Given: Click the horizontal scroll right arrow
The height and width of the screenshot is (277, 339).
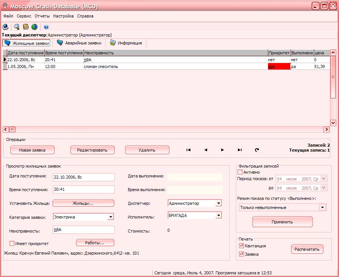Looking at the screenshot, I should pos(326,129).
